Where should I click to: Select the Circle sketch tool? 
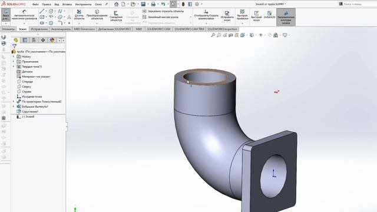[x=51, y=11]
